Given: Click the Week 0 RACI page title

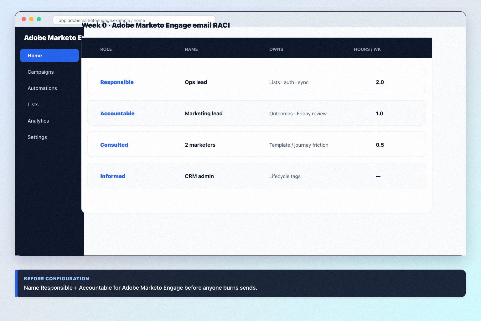Looking at the screenshot, I should click(x=156, y=25).
